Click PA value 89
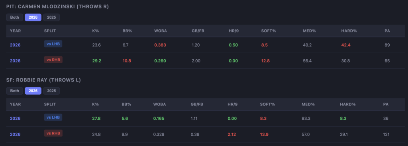This screenshot has width=408, height=146. coord(387,45)
